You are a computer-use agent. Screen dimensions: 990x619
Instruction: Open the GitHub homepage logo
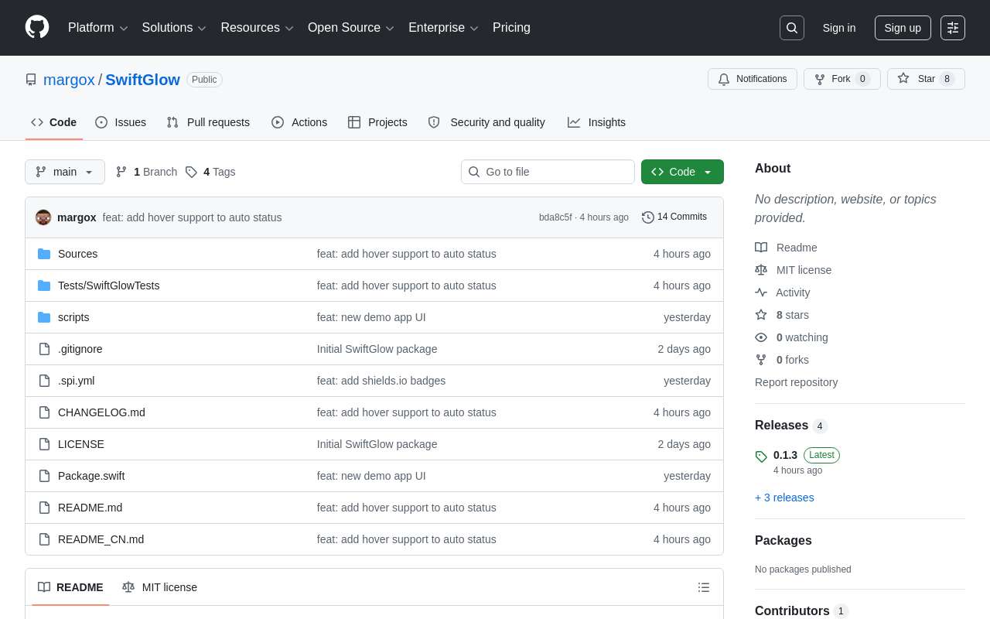click(x=37, y=27)
